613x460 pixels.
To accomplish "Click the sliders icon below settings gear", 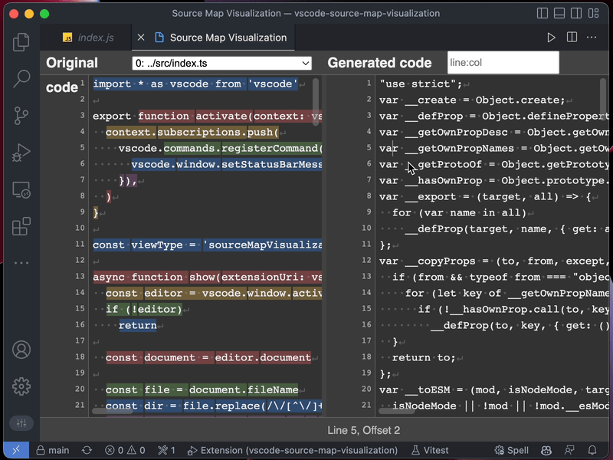I will (21, 423).
